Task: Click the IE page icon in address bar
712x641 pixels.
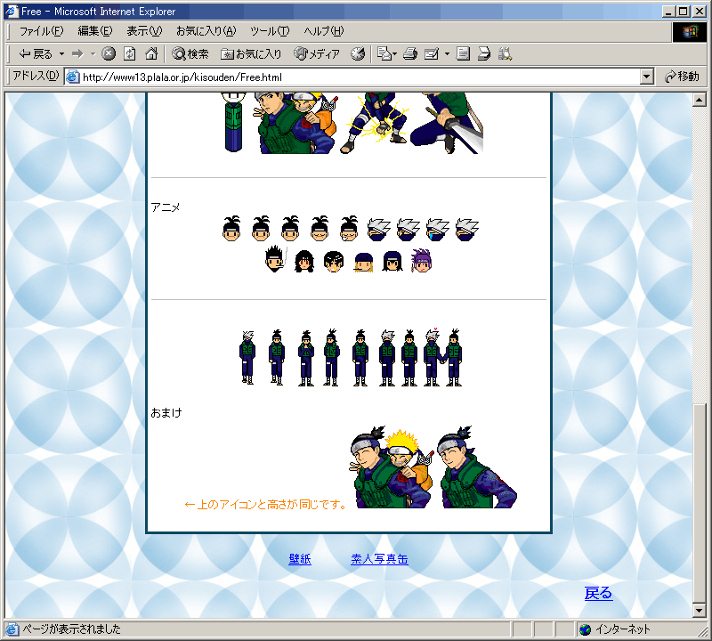Action: pos(73,77)
